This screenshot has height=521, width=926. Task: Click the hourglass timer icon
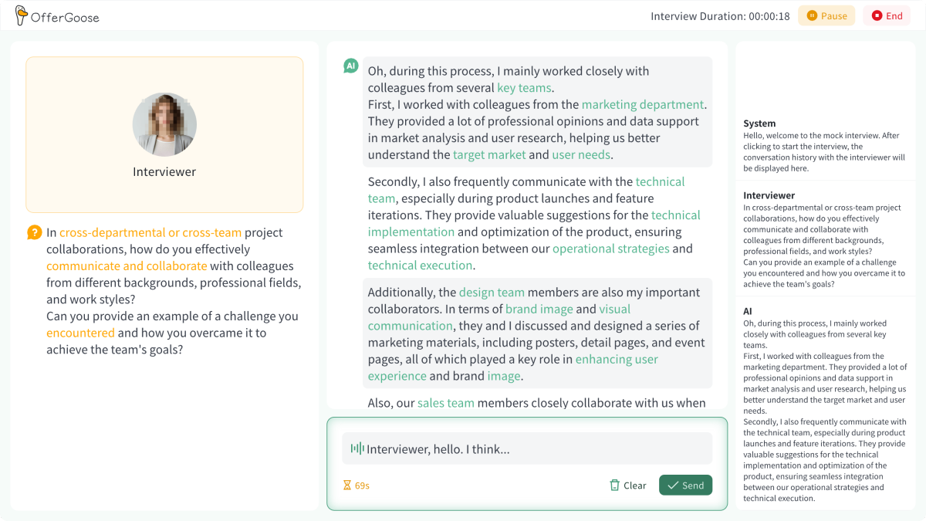pyautogui.click(x=347, y=485)
